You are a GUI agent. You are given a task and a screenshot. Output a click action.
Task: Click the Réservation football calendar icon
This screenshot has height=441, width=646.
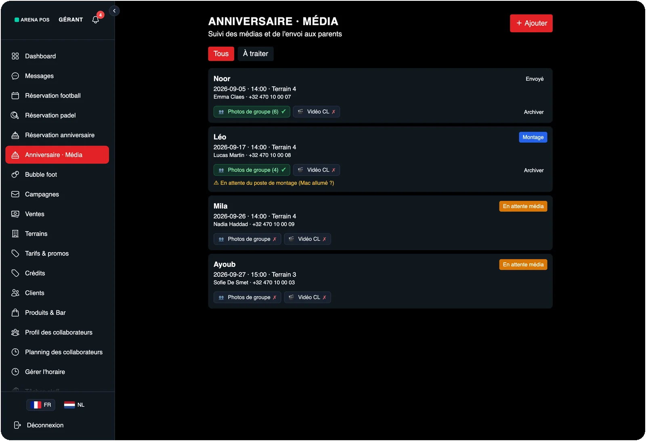click(x=15, y=96)
